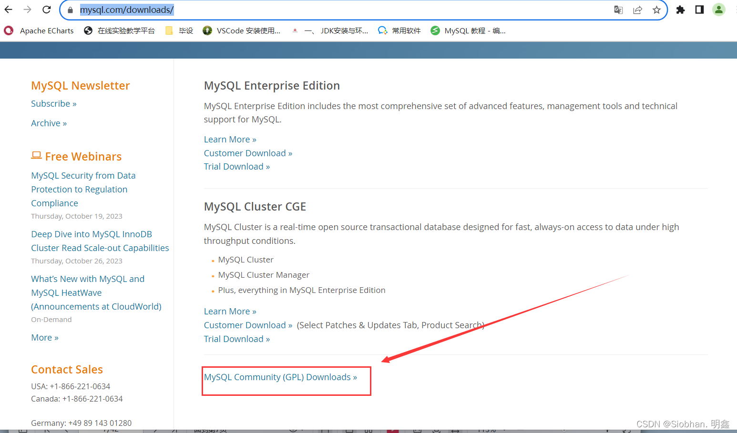This screenshot has height=433, width=737.
Task: Open the JDK安装与环境 bookmark
Action: pyautogui.click(x=329, y=30)
